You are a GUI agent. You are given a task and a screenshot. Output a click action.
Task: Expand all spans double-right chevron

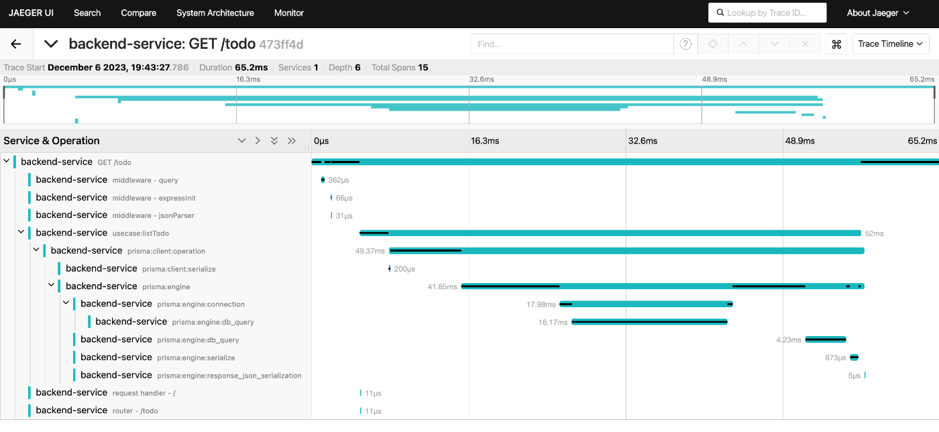[292, 141]
